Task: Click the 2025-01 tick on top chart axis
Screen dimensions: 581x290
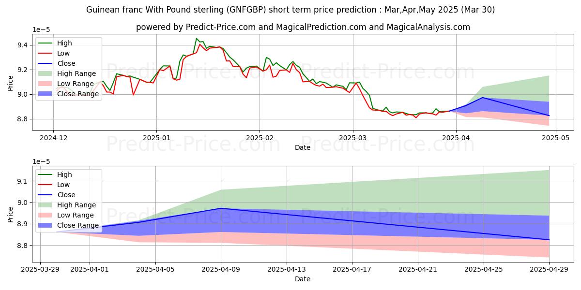Action: (x=156, y=138)
